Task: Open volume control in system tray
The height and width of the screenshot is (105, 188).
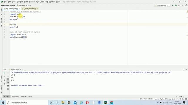Action: [167, 102]
